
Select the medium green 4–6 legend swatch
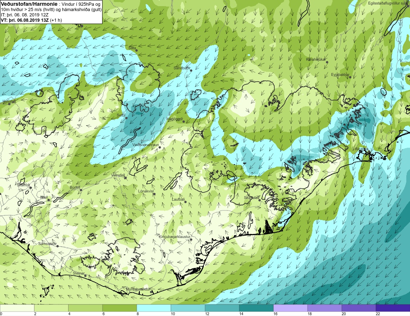click(86, 308)
